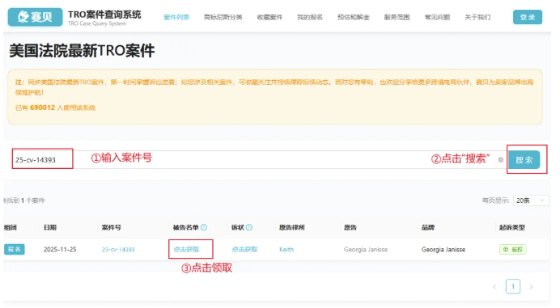
Task: Open 我的报名 page
Action: [310, 17]
